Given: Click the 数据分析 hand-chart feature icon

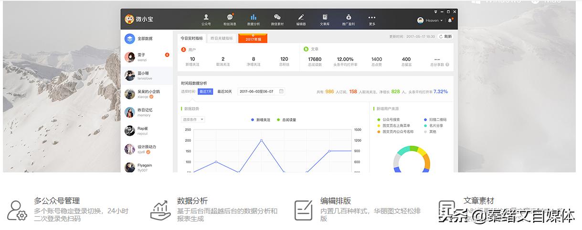Looking at the screenshot, I should (x=160, y=210).
